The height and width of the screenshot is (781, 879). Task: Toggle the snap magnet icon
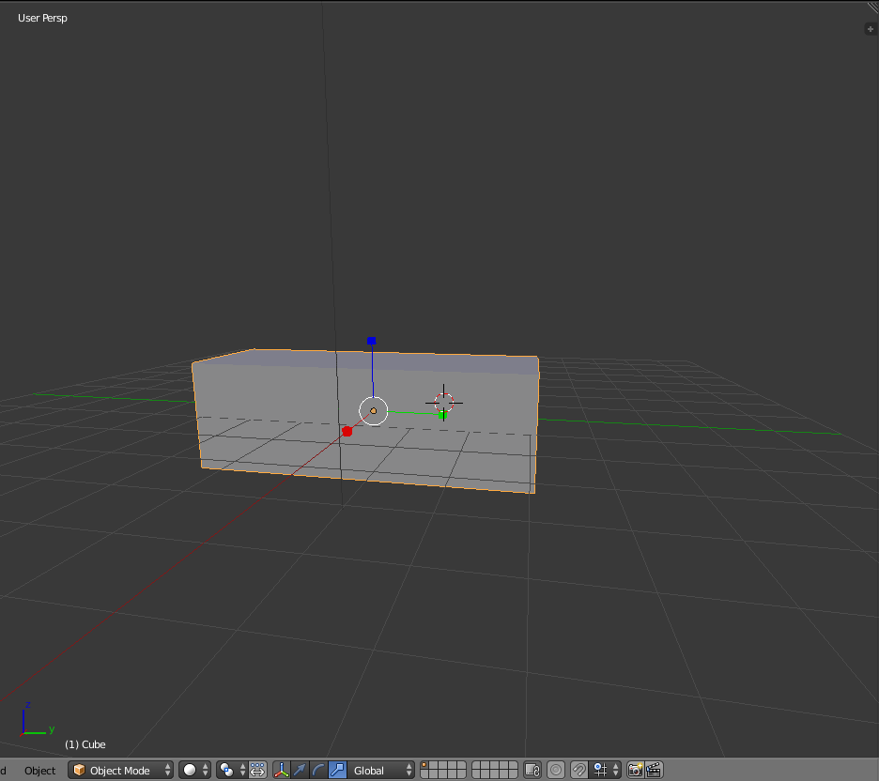(x=579, y=770)
